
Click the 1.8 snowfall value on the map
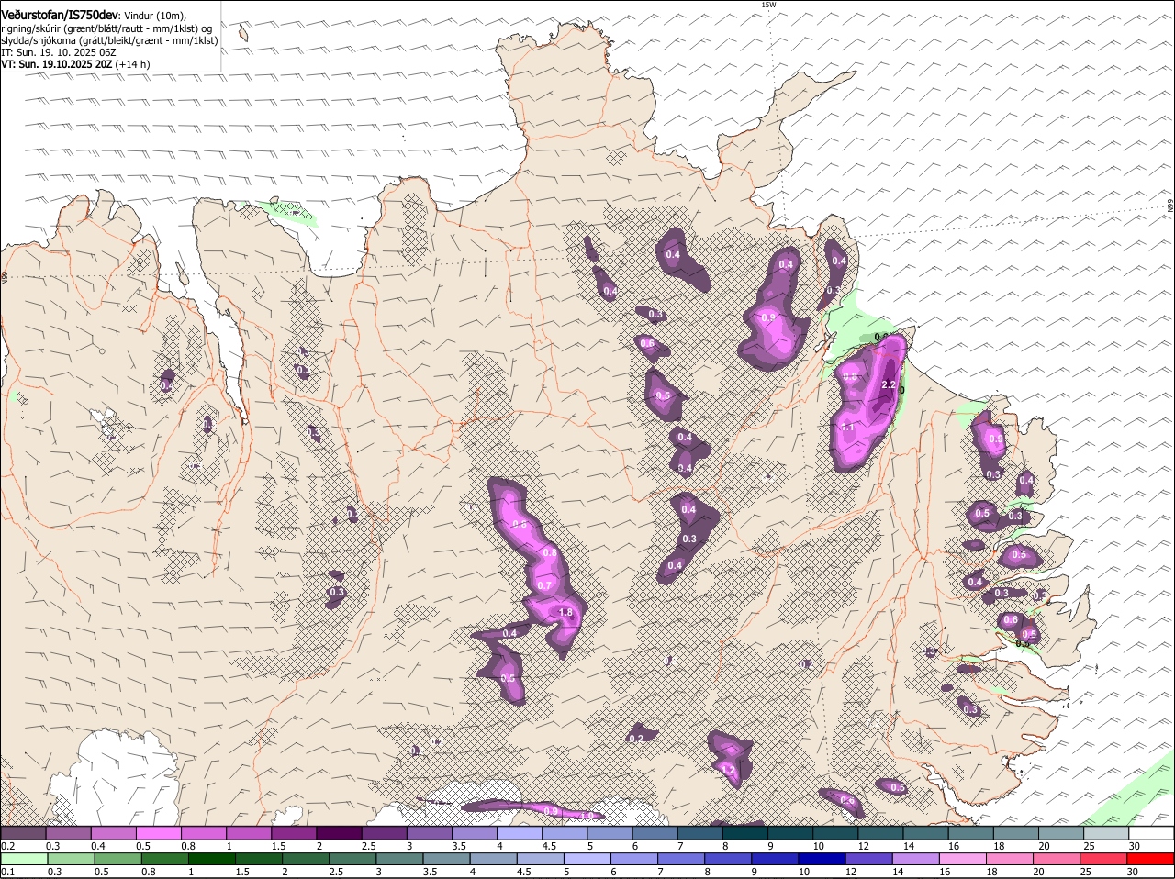coord(565,613)
